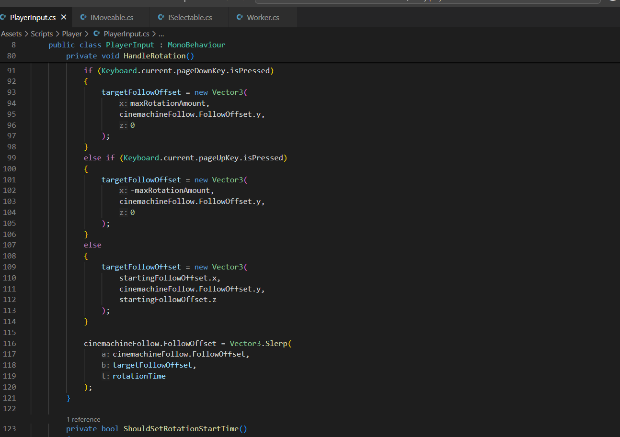Click 'MonoBehaviour' base class name
Image resolution: width=620 pixels, height=437 pixels.
[x=196, y=45]
